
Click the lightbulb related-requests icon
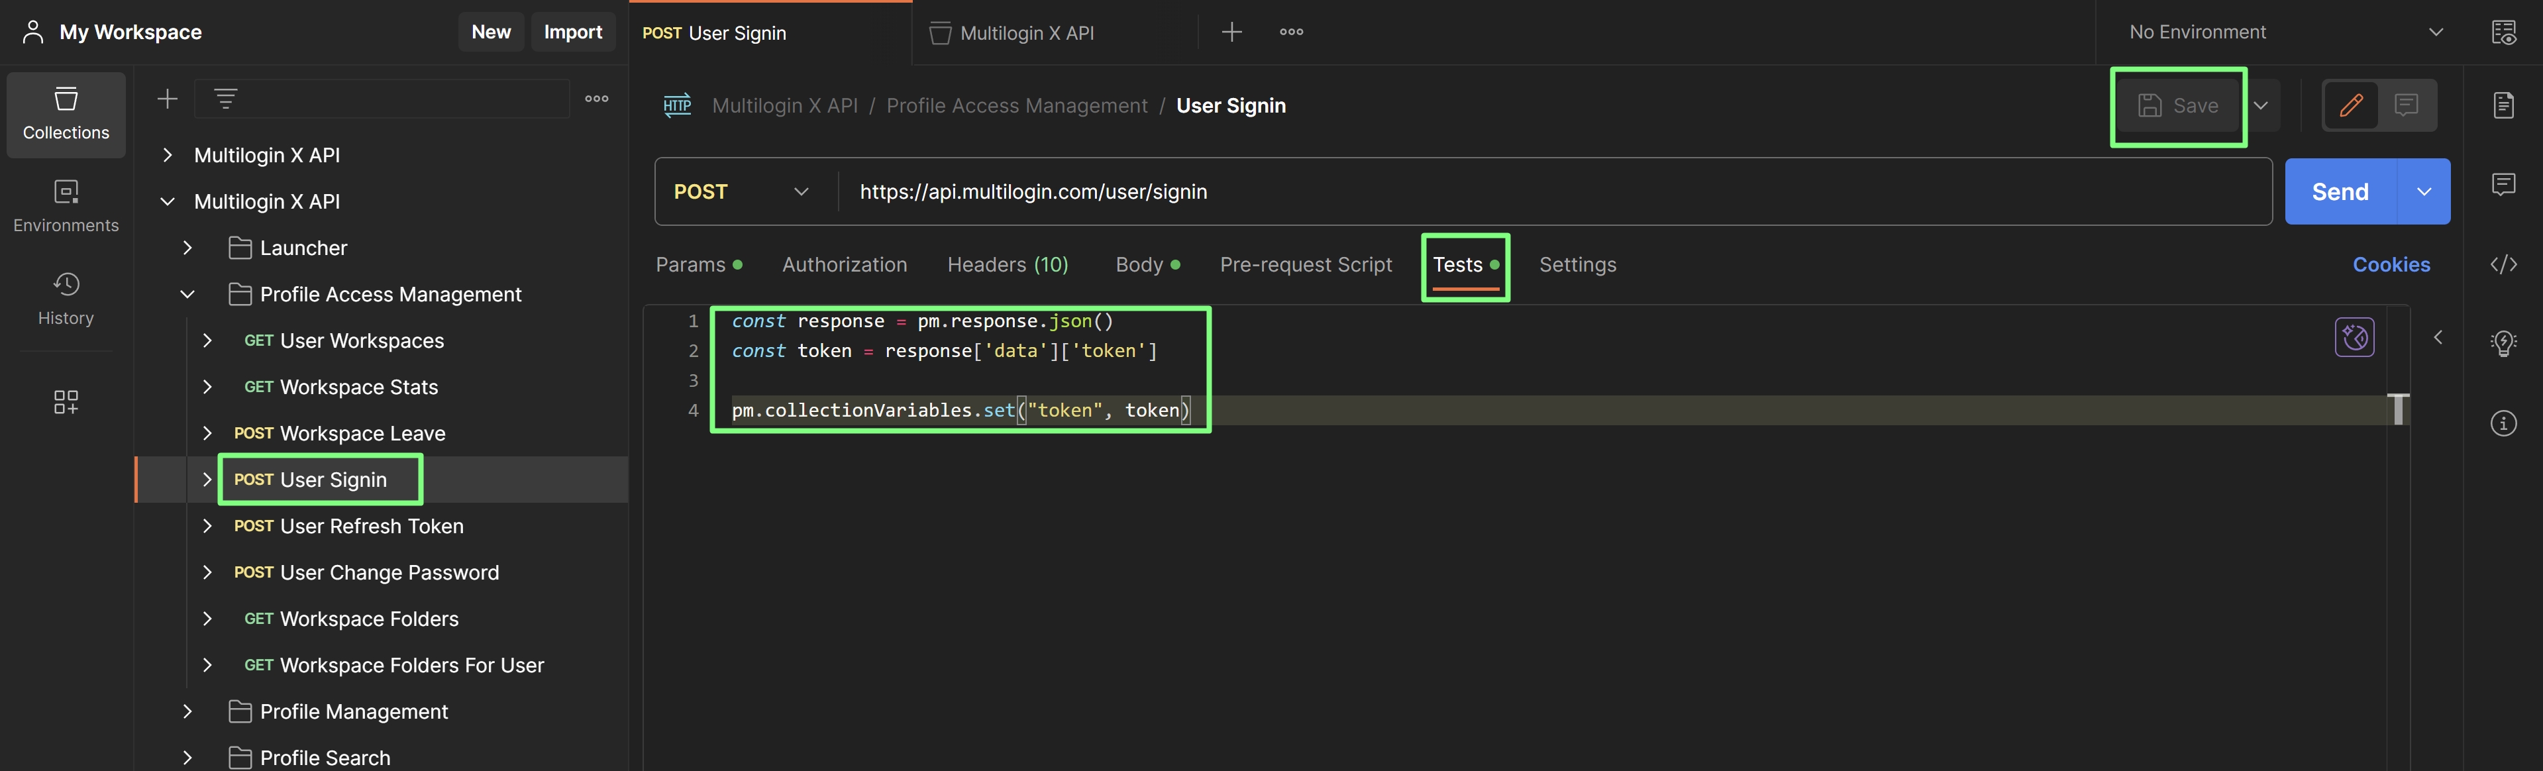[x=2503, y=344]
